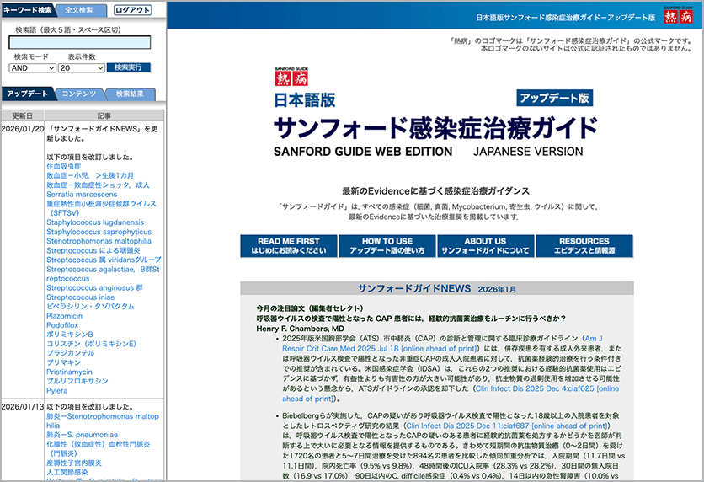Screen dimensions: 704x482
Task: Open Streptococcus 属 viridansグループ link
Action: pos(104,260)
